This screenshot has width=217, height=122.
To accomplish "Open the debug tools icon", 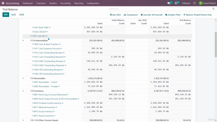I will coord(194,3).
